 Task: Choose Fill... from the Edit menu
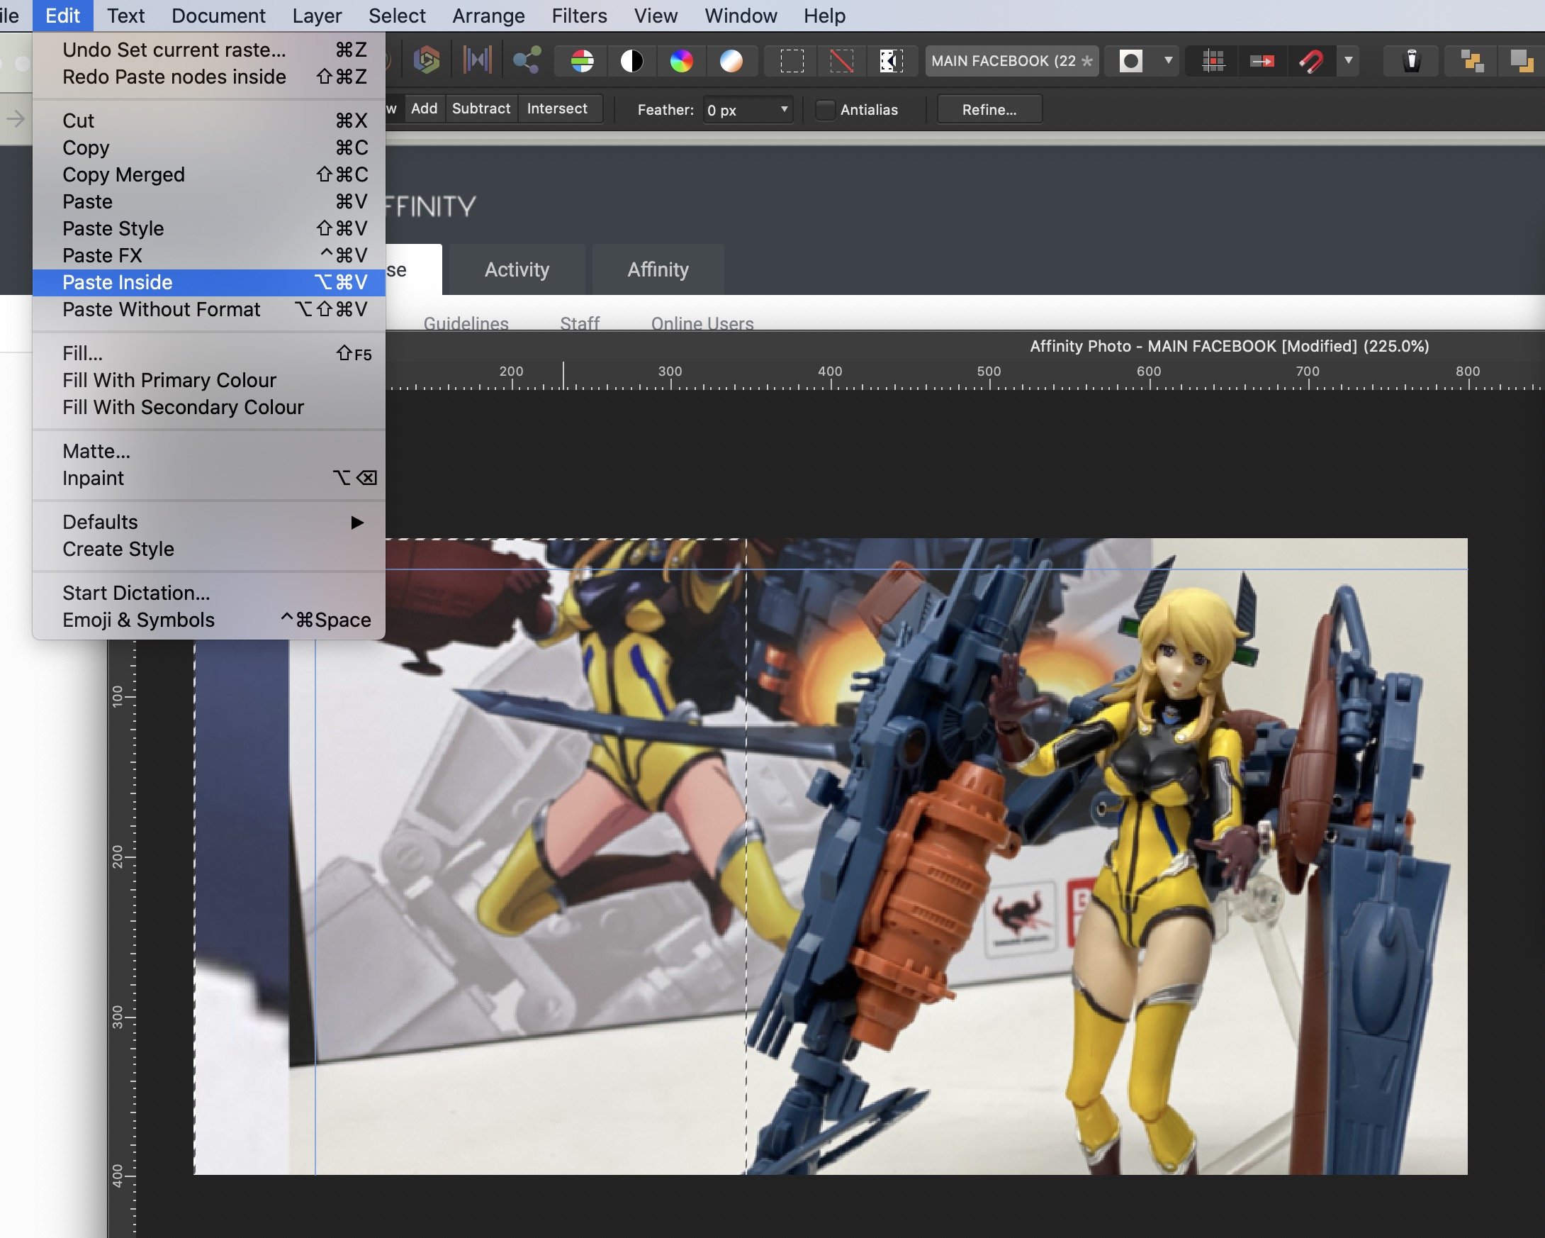pyautogui.click(x=209, y=353)
